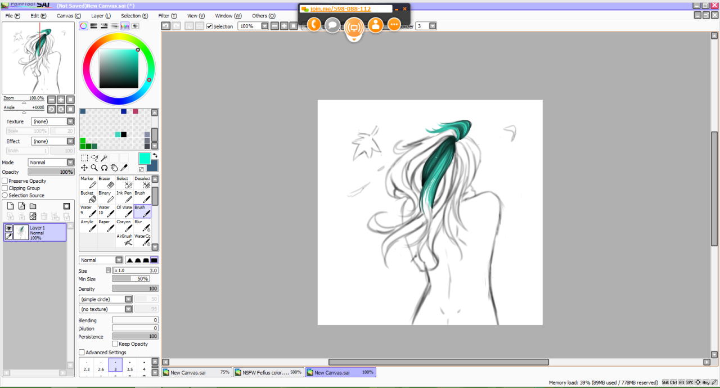Open join.me participants icon
The width and height of the screenshot is (720, 388).
coord(375,25)
